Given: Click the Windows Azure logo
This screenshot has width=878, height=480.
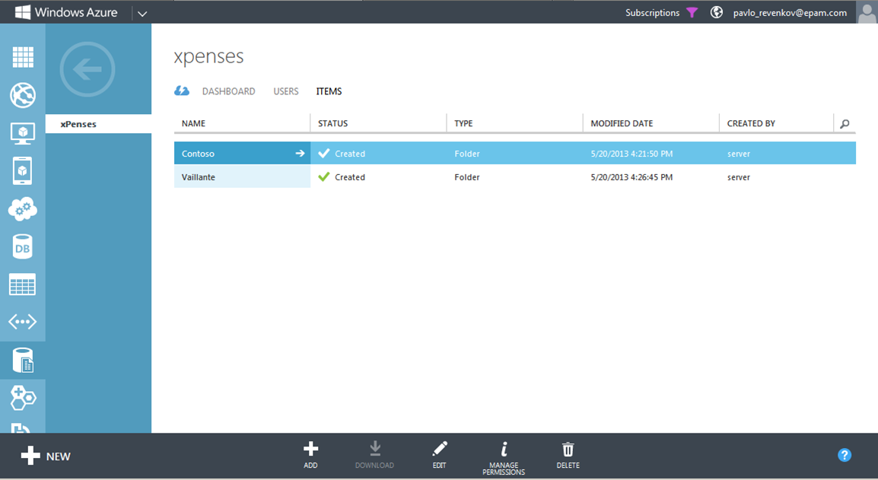Looking at the screenshot, I should tap(67, 12).
